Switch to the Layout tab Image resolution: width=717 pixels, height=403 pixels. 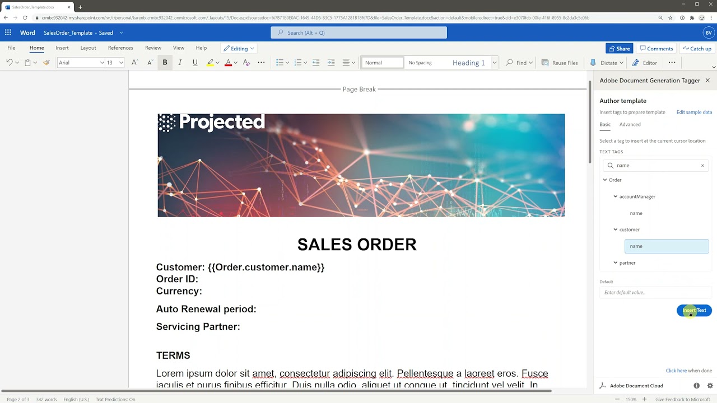click(x=88, y=48)
